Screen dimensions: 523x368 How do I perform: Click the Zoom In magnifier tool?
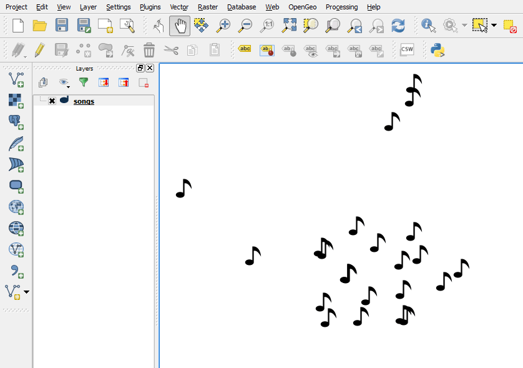pyautogui.click(x=223, y=26)
